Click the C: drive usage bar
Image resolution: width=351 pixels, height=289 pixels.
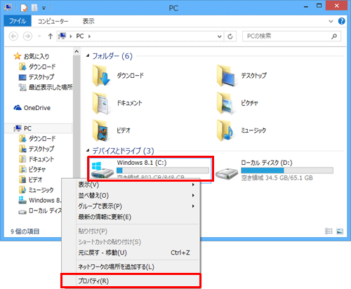(x=163, y=170)
